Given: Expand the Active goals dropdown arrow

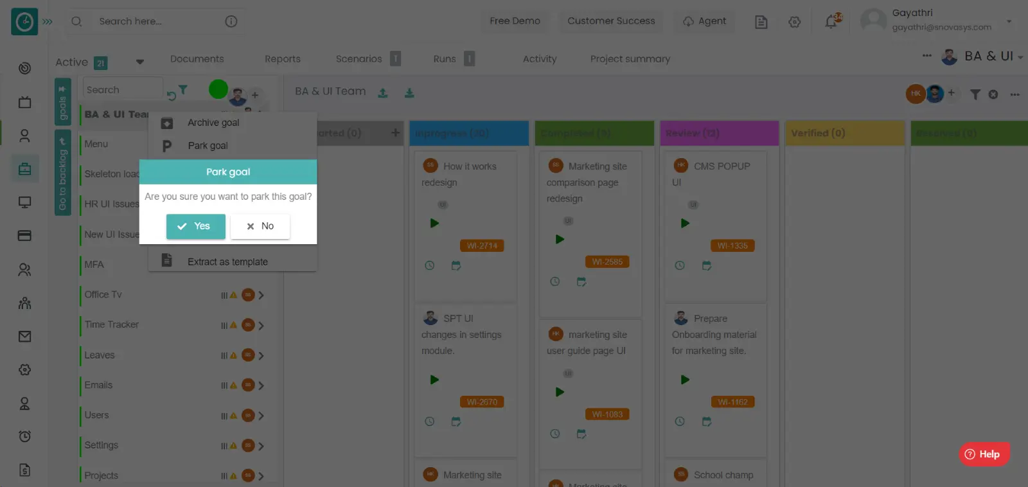Looking at the screenshot, I should pos(140,62).
